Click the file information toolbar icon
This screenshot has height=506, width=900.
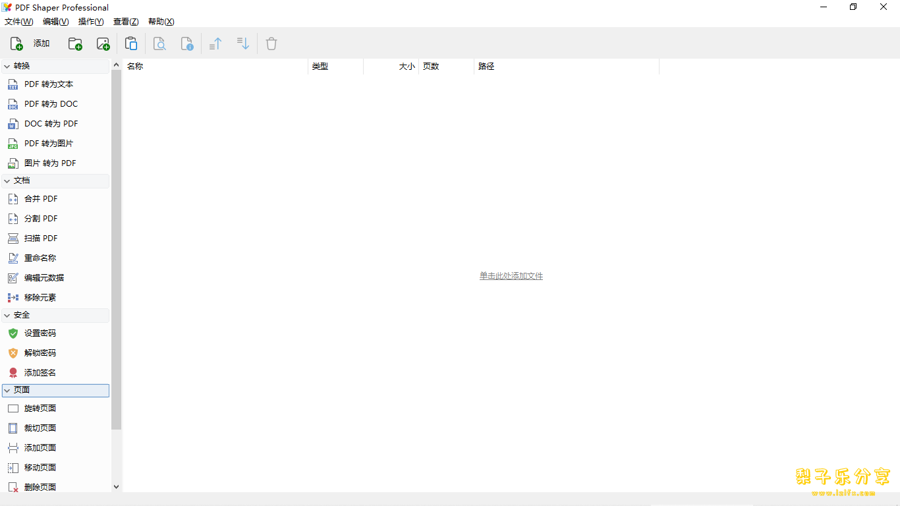[187, 43]
